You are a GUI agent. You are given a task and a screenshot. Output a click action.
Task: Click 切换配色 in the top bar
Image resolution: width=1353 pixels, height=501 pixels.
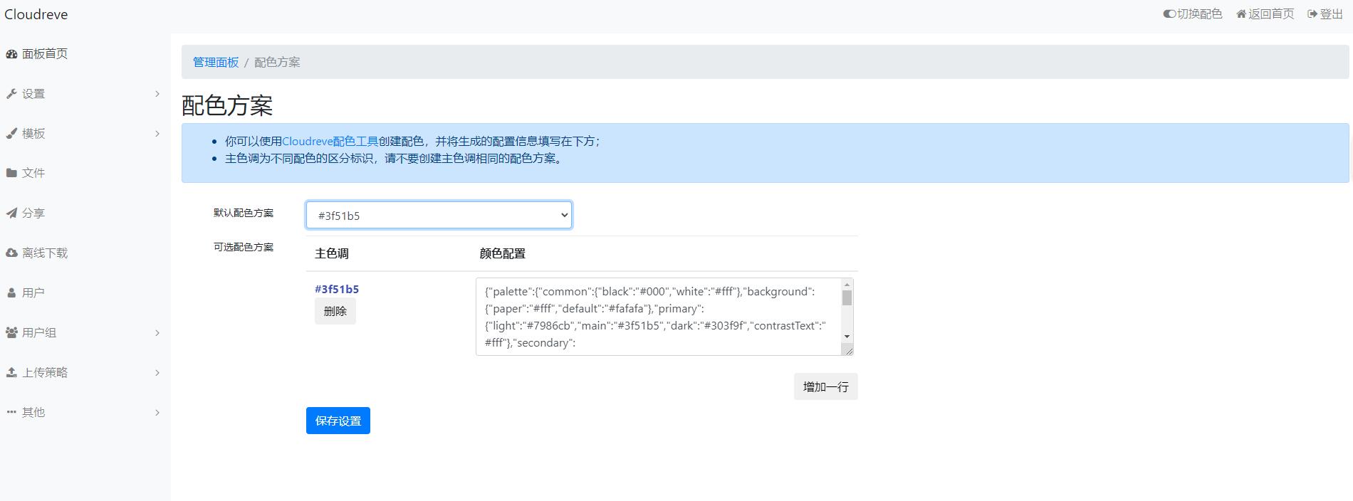coord(1200,14)
